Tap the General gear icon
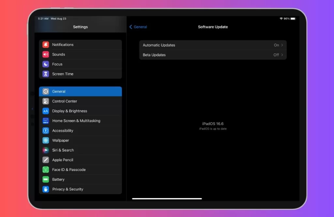This screenshot has width=334, height=217. coord(46,92)
